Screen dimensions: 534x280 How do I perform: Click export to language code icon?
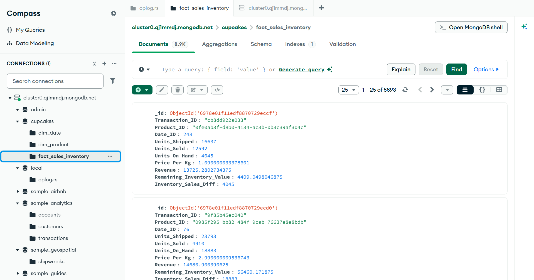tap(217, 90)
